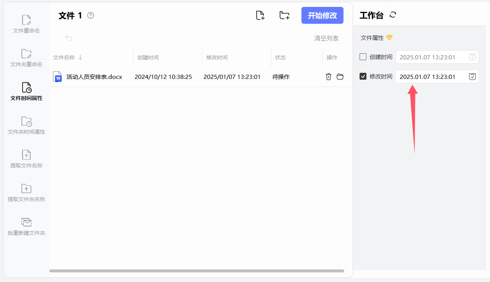Click the undo arrow icon
Screen dimensions: 490x282
click(x=69, y=38)
